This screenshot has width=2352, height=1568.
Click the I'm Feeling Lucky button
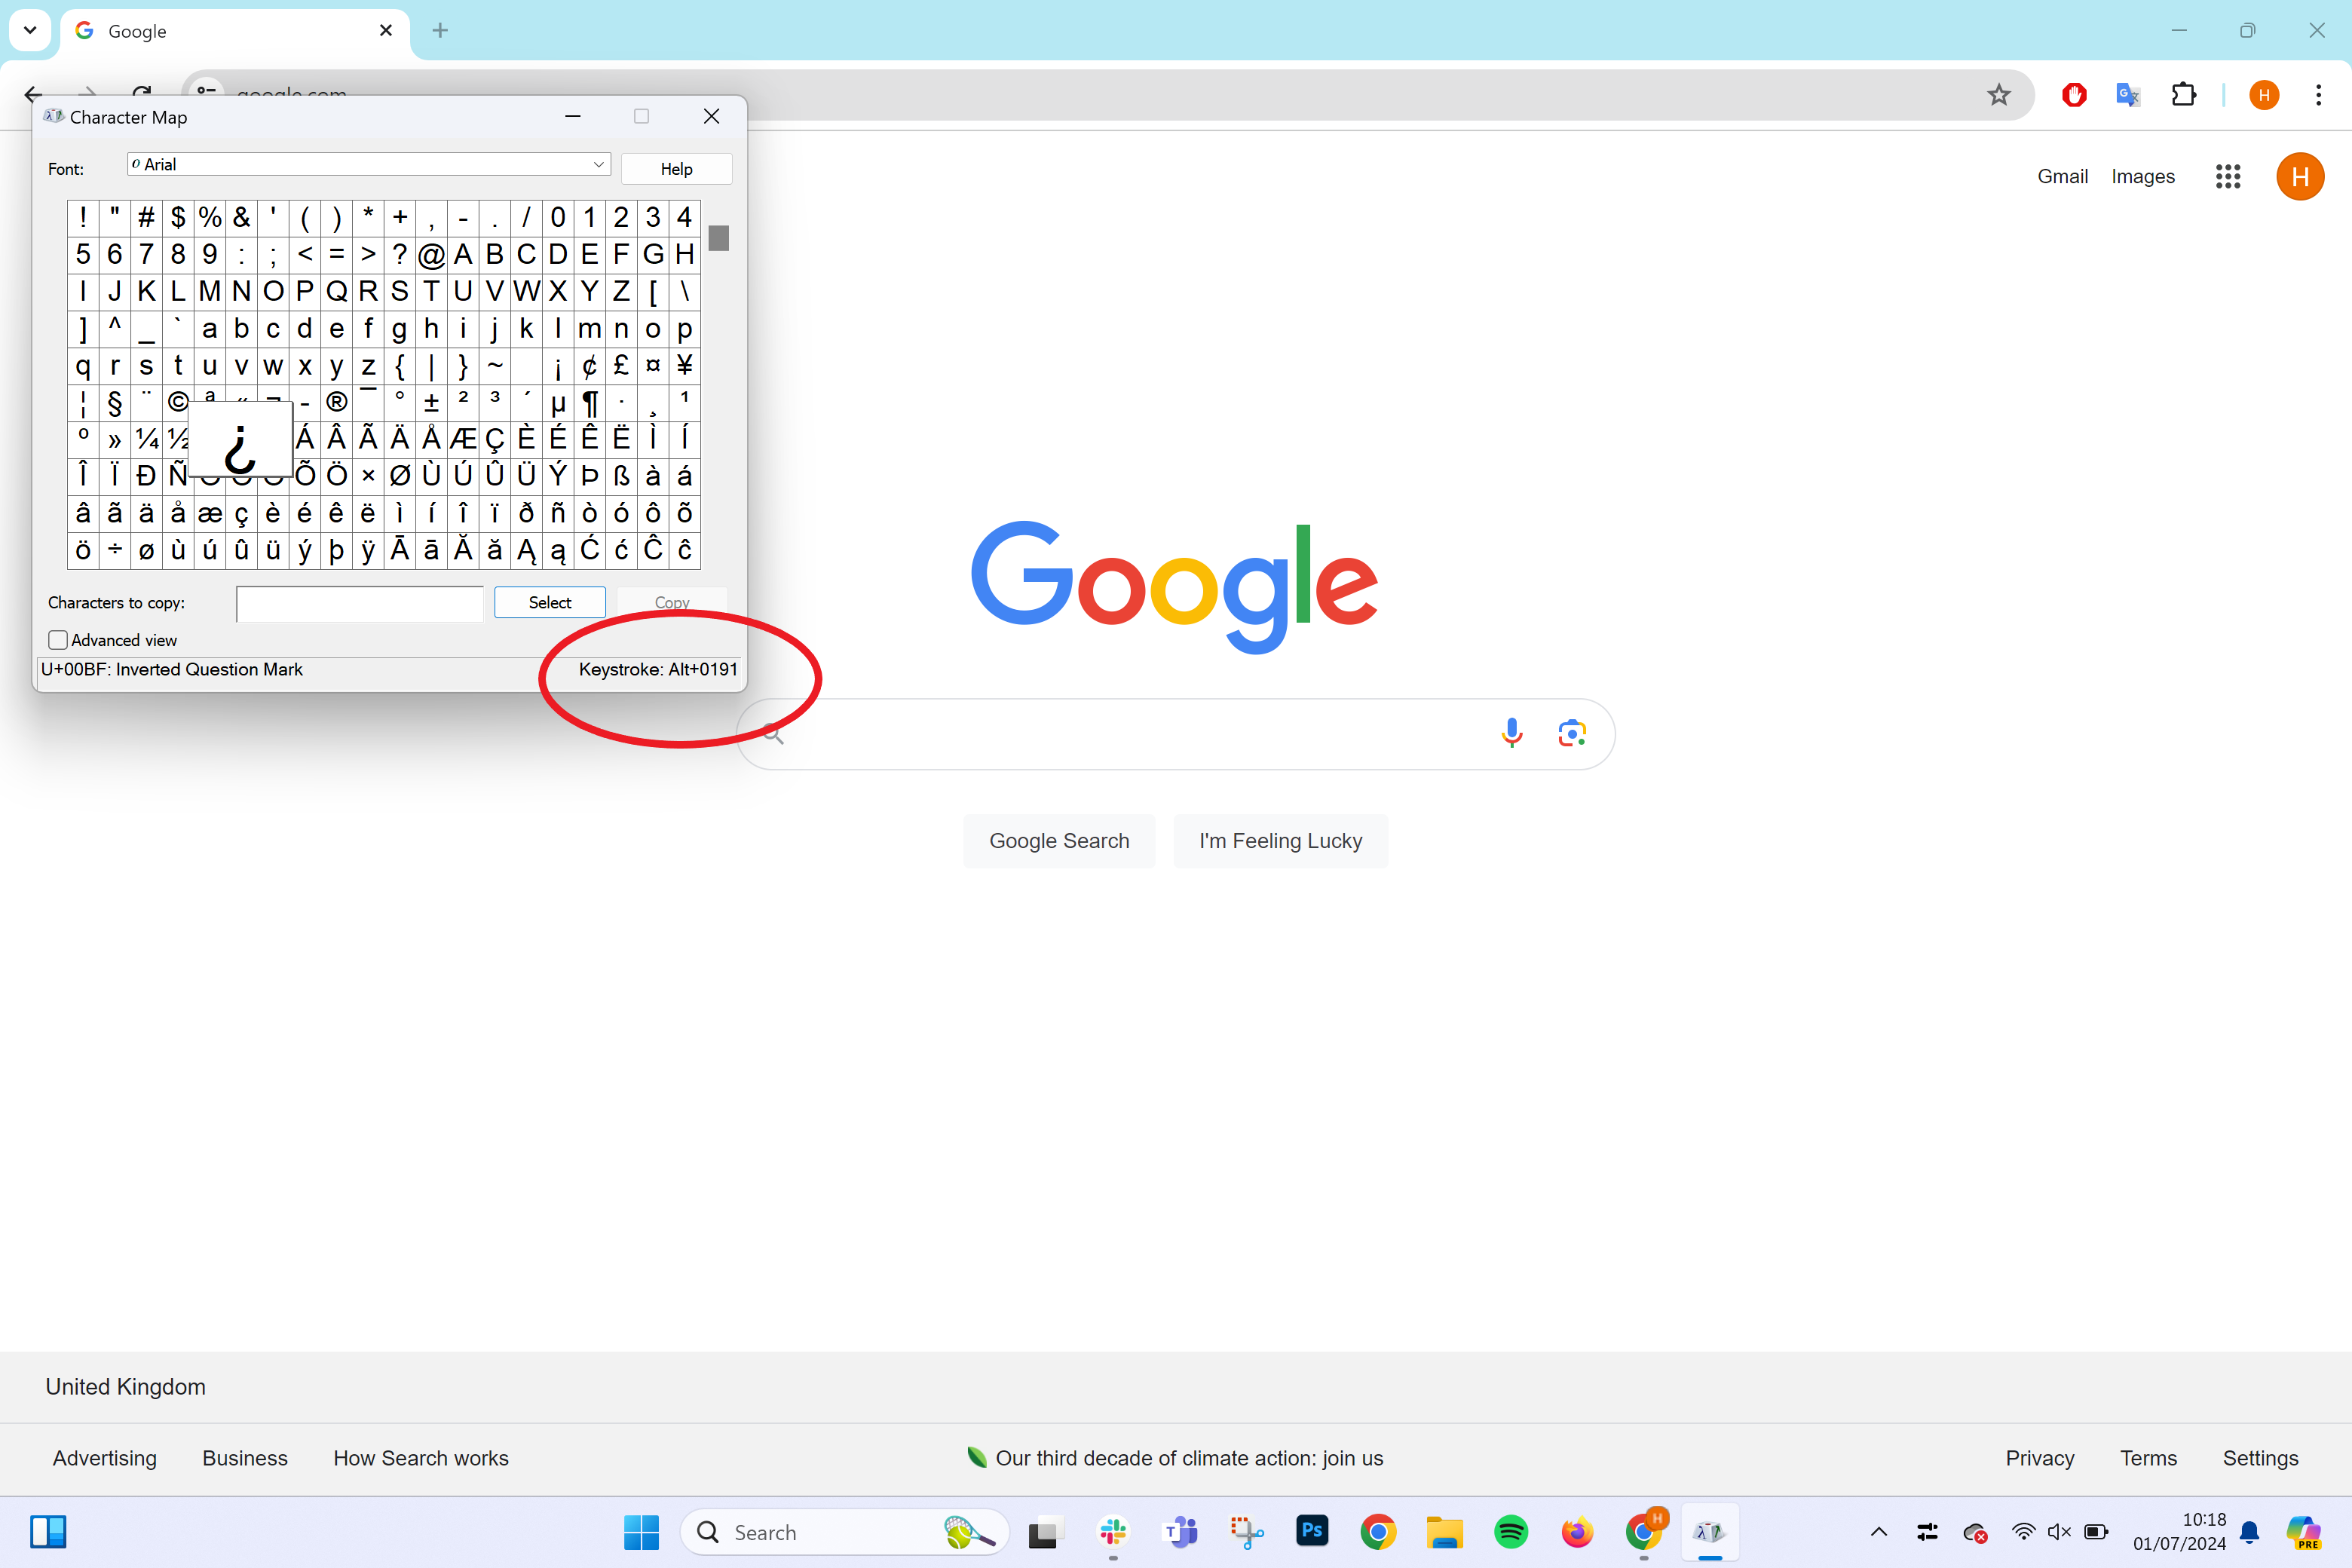(1280, 841)
